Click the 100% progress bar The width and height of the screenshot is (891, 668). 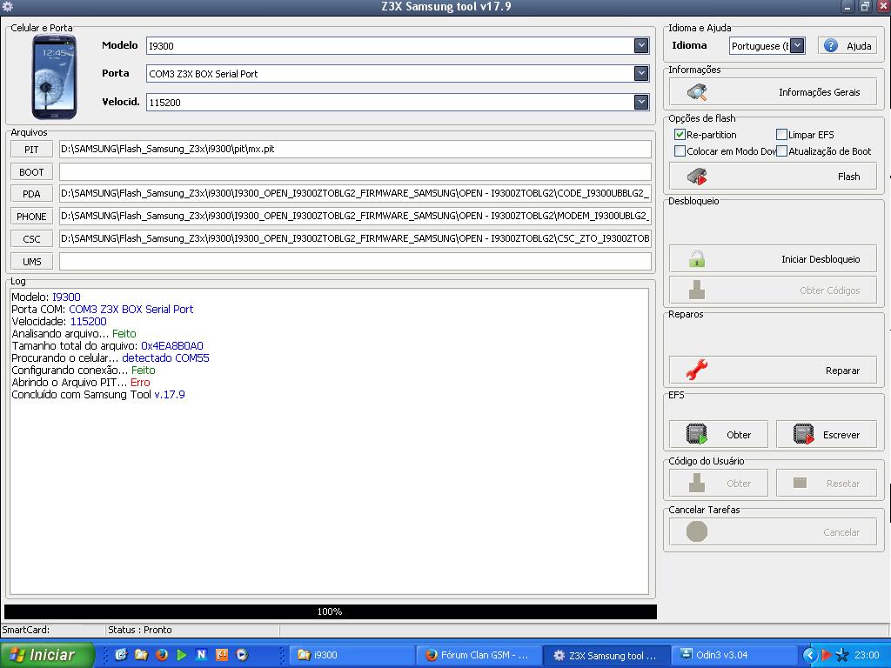pyautogui.click(x=330, y=611)
